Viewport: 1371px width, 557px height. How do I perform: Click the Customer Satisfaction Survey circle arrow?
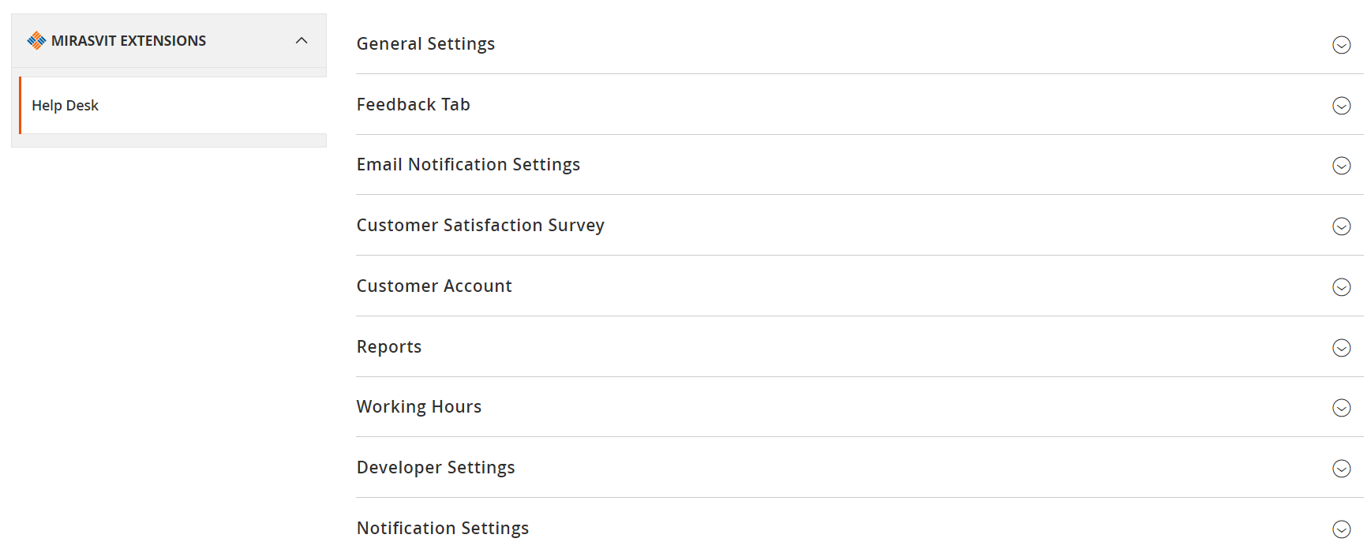pyautogui.click(x=1341, y=226)
